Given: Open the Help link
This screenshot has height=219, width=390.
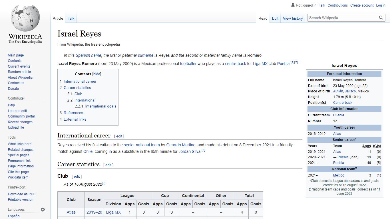Looking at the screenshot, I should pyautogui.click(x=11, y=105).
